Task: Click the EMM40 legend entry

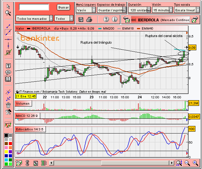Action: (145, 29)
